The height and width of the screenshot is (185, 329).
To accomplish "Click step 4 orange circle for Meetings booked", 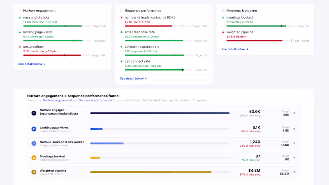I will click(x=34, y=158).
